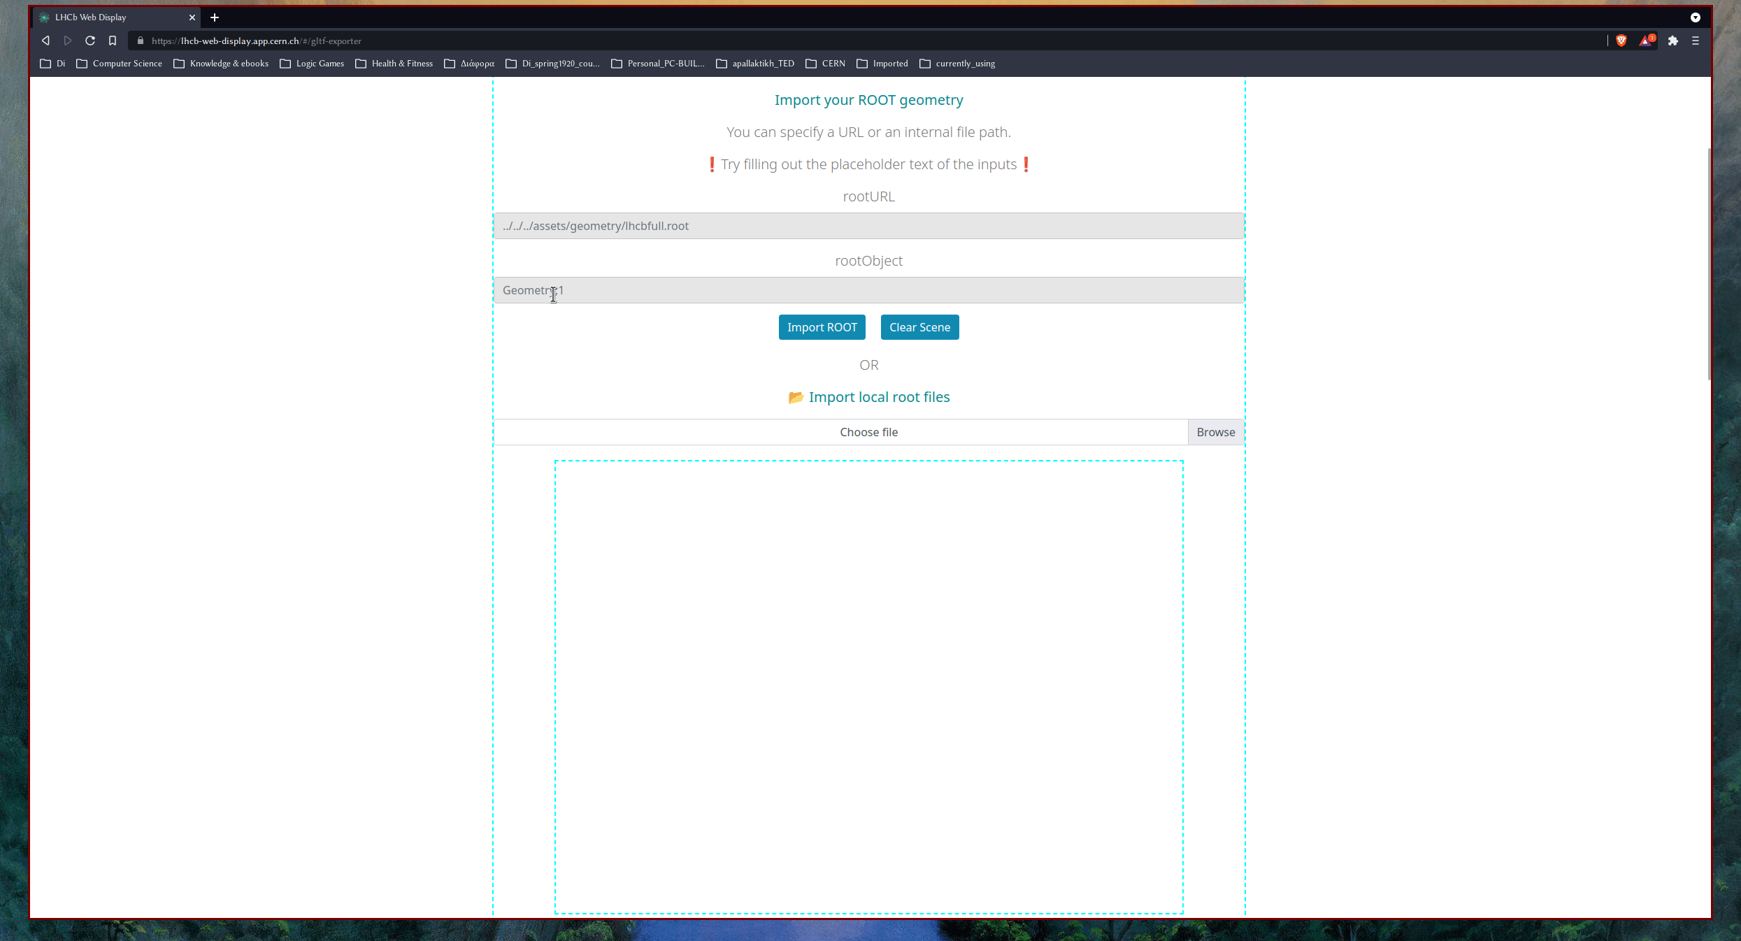The image size is (1741, 941).
Task: Open the extensions puzzle icon
Action: [1673, 41]
